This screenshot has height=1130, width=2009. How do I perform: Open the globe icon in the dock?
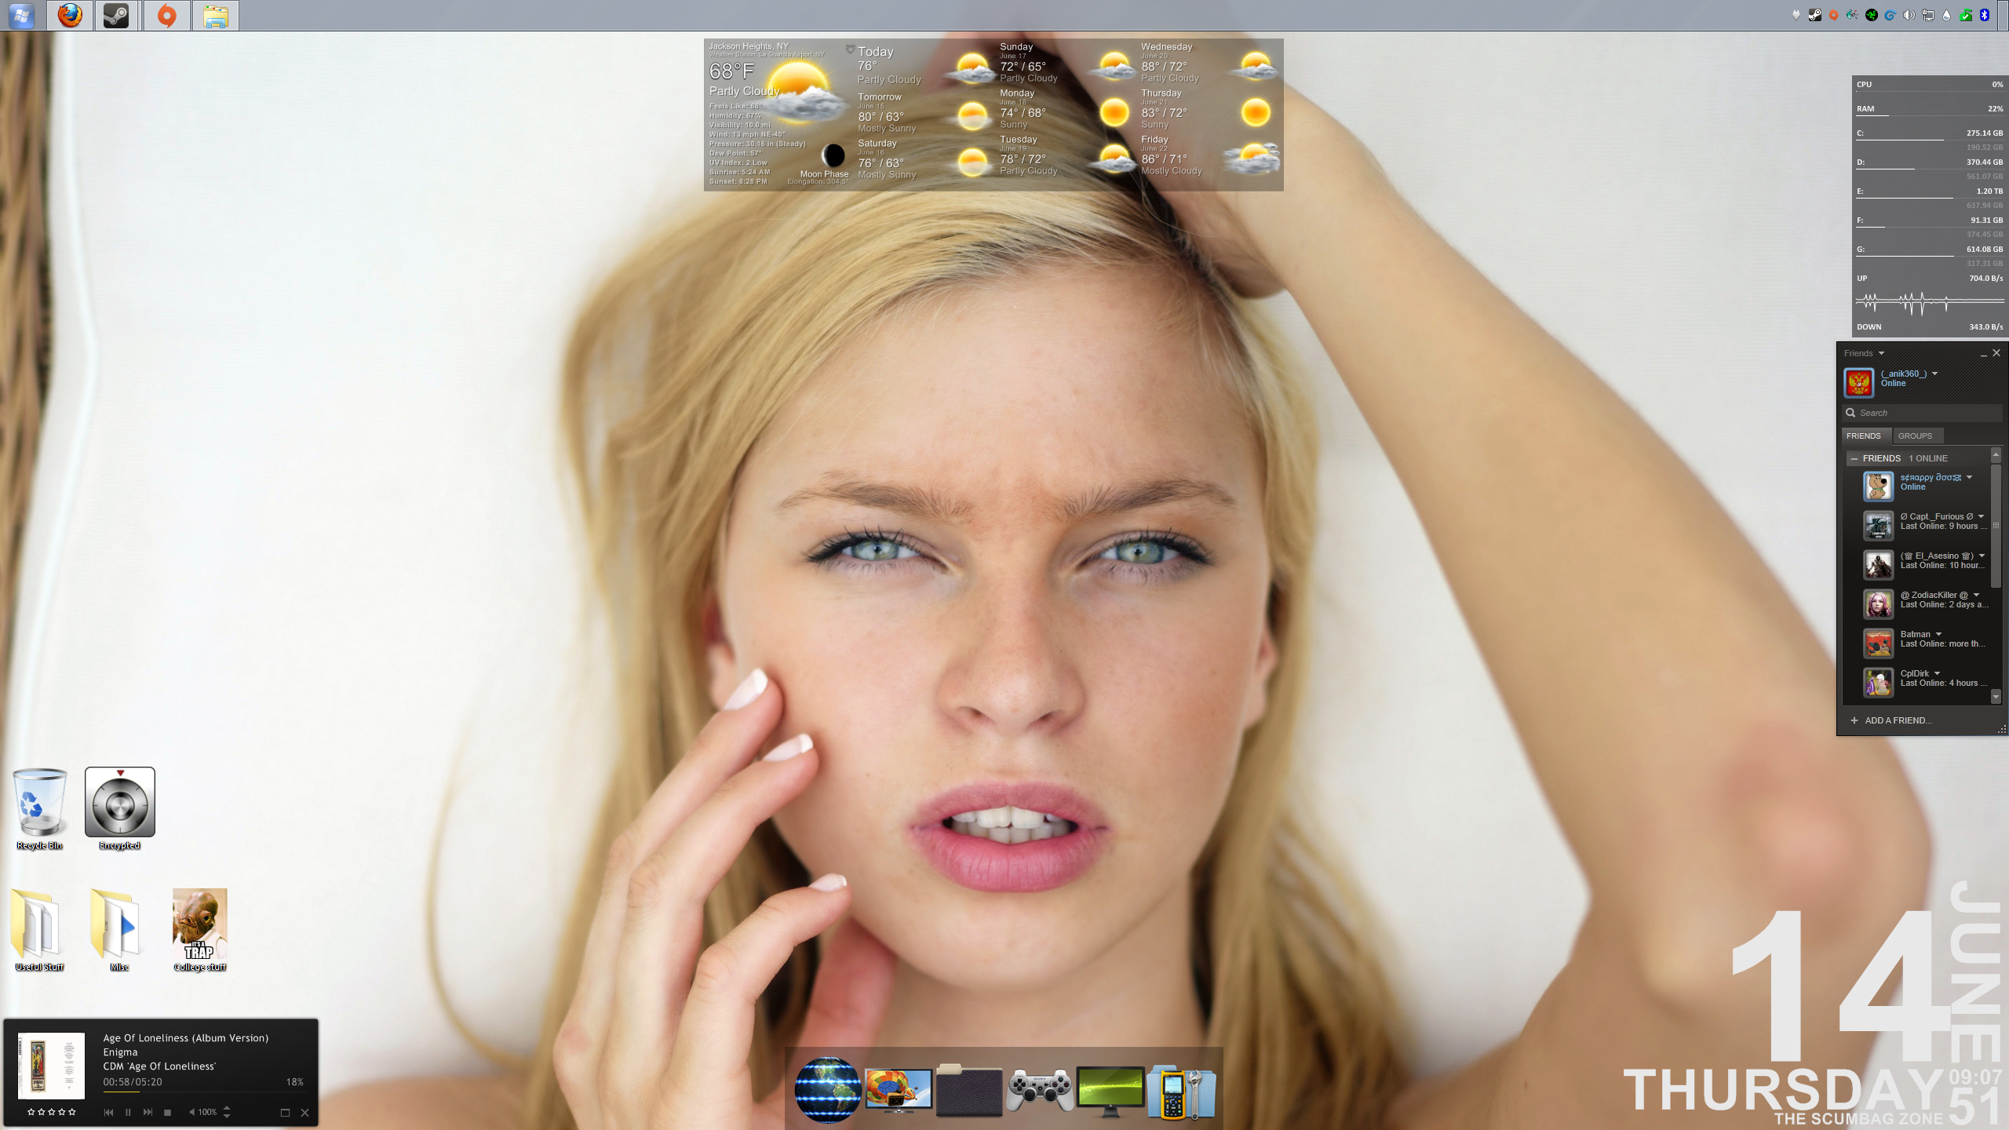[x=827, y=1089]
